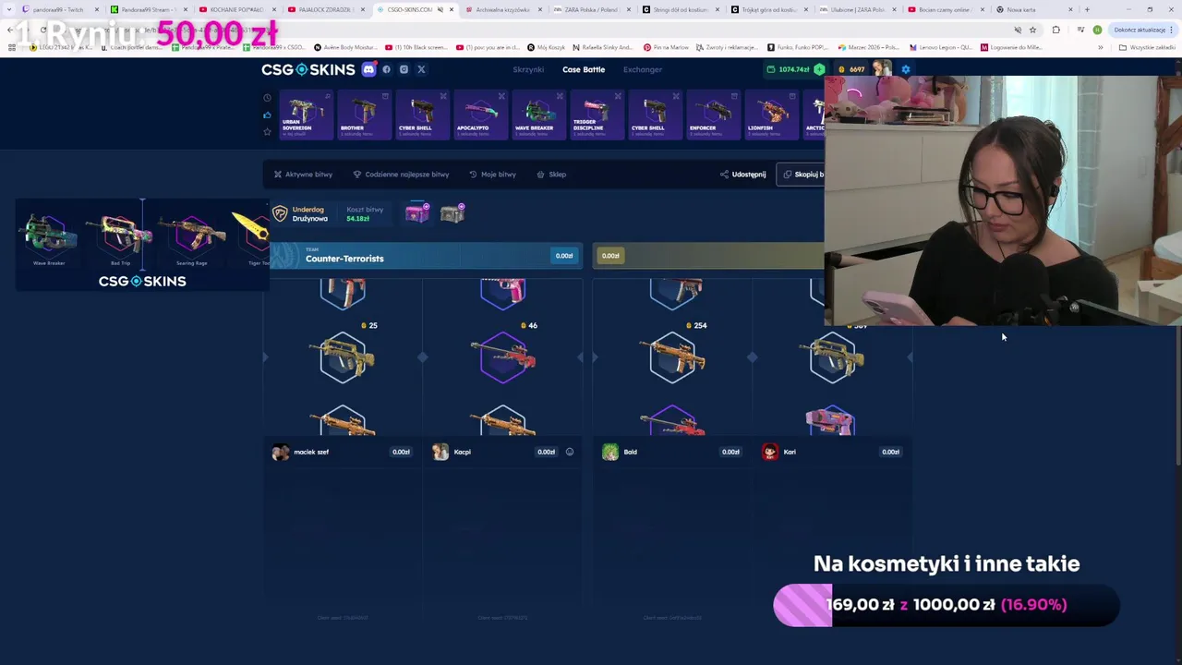Open the Apocalypto drop card
The height and width of the screenshot is (665, 1182).
tap(480, 115)
